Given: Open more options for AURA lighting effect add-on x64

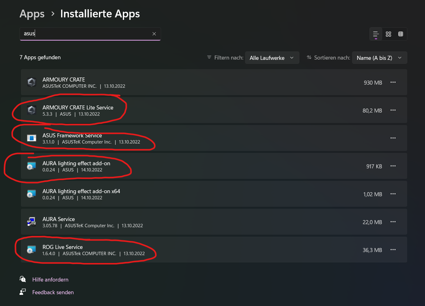Looking at the screenshot, I should click(x=393, y=194).
